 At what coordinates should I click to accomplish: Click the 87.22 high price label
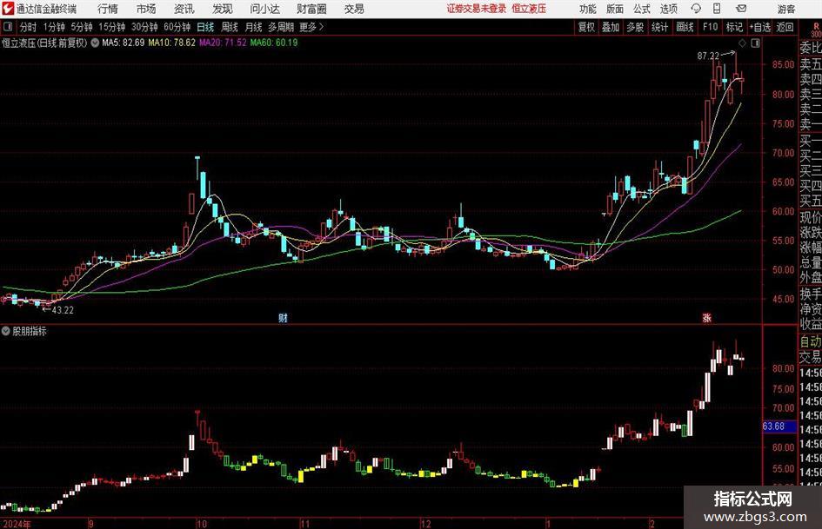708,56
